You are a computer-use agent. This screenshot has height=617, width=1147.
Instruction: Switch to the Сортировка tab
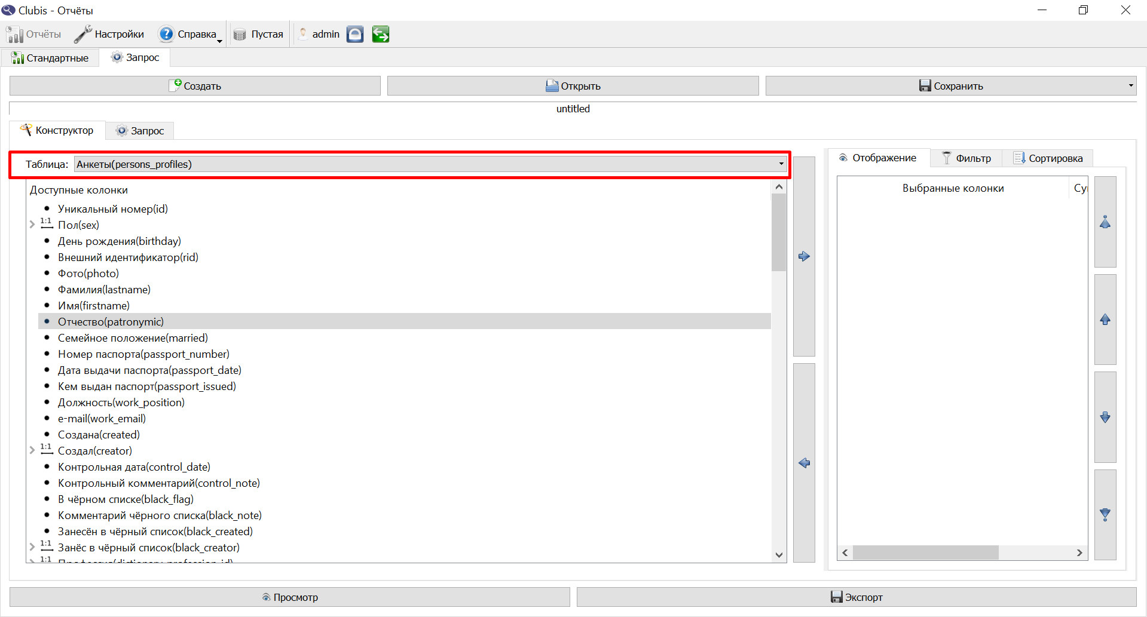[x=1048, y=158]
